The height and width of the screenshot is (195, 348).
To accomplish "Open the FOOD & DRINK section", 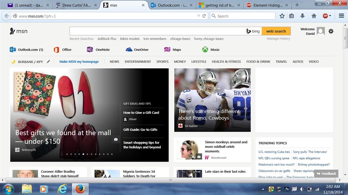I will click(258, 62).
